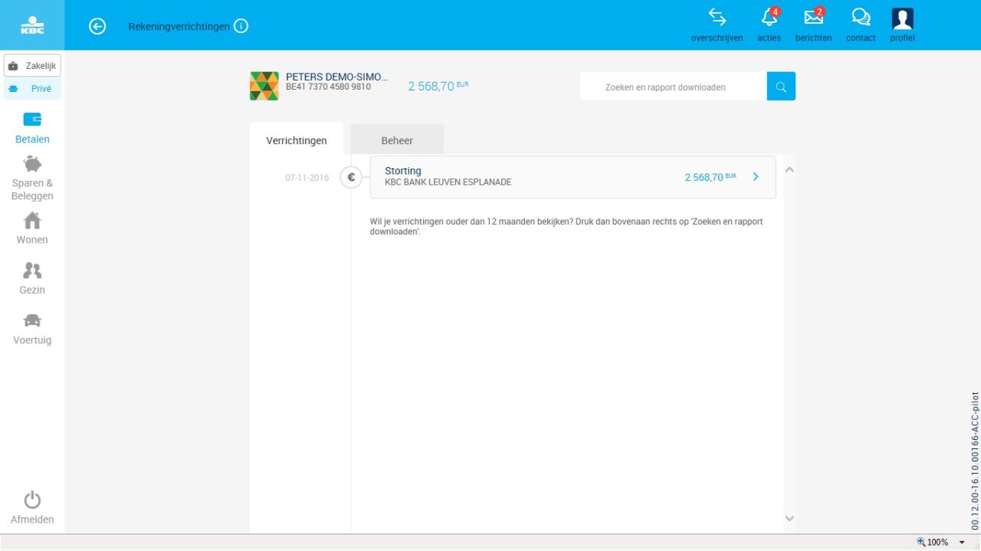This screenshot has width=981, height=551.
Task: Open zoom level dropdown arrow
Action: (962, 543)
